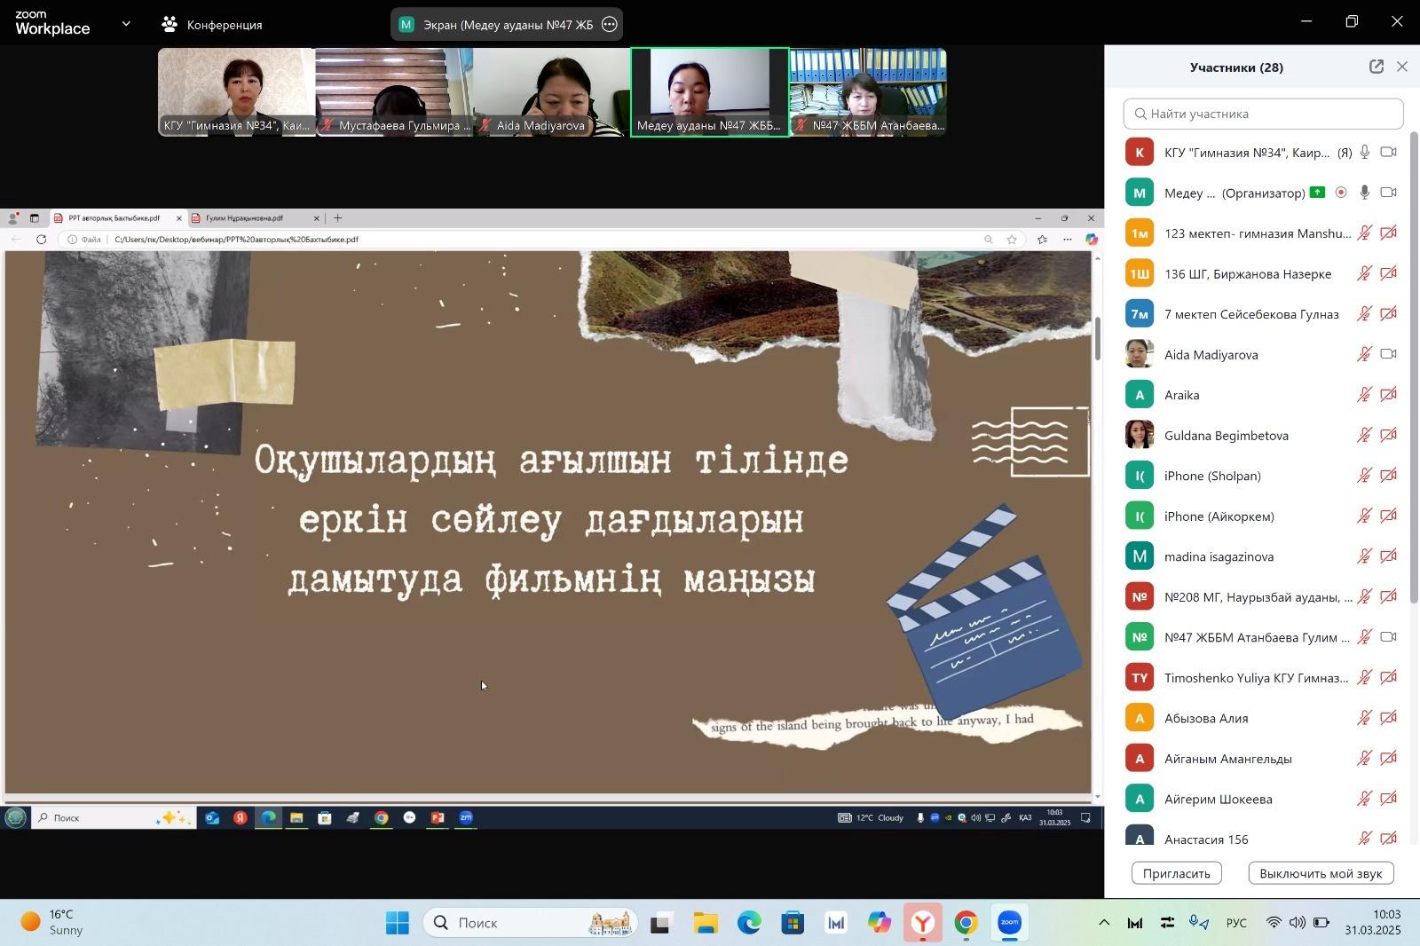1420x946 pixels.
Task: Toggle camera for №47 ЖББМ Атанбаева Гулим
Action: click(1388, 636)
